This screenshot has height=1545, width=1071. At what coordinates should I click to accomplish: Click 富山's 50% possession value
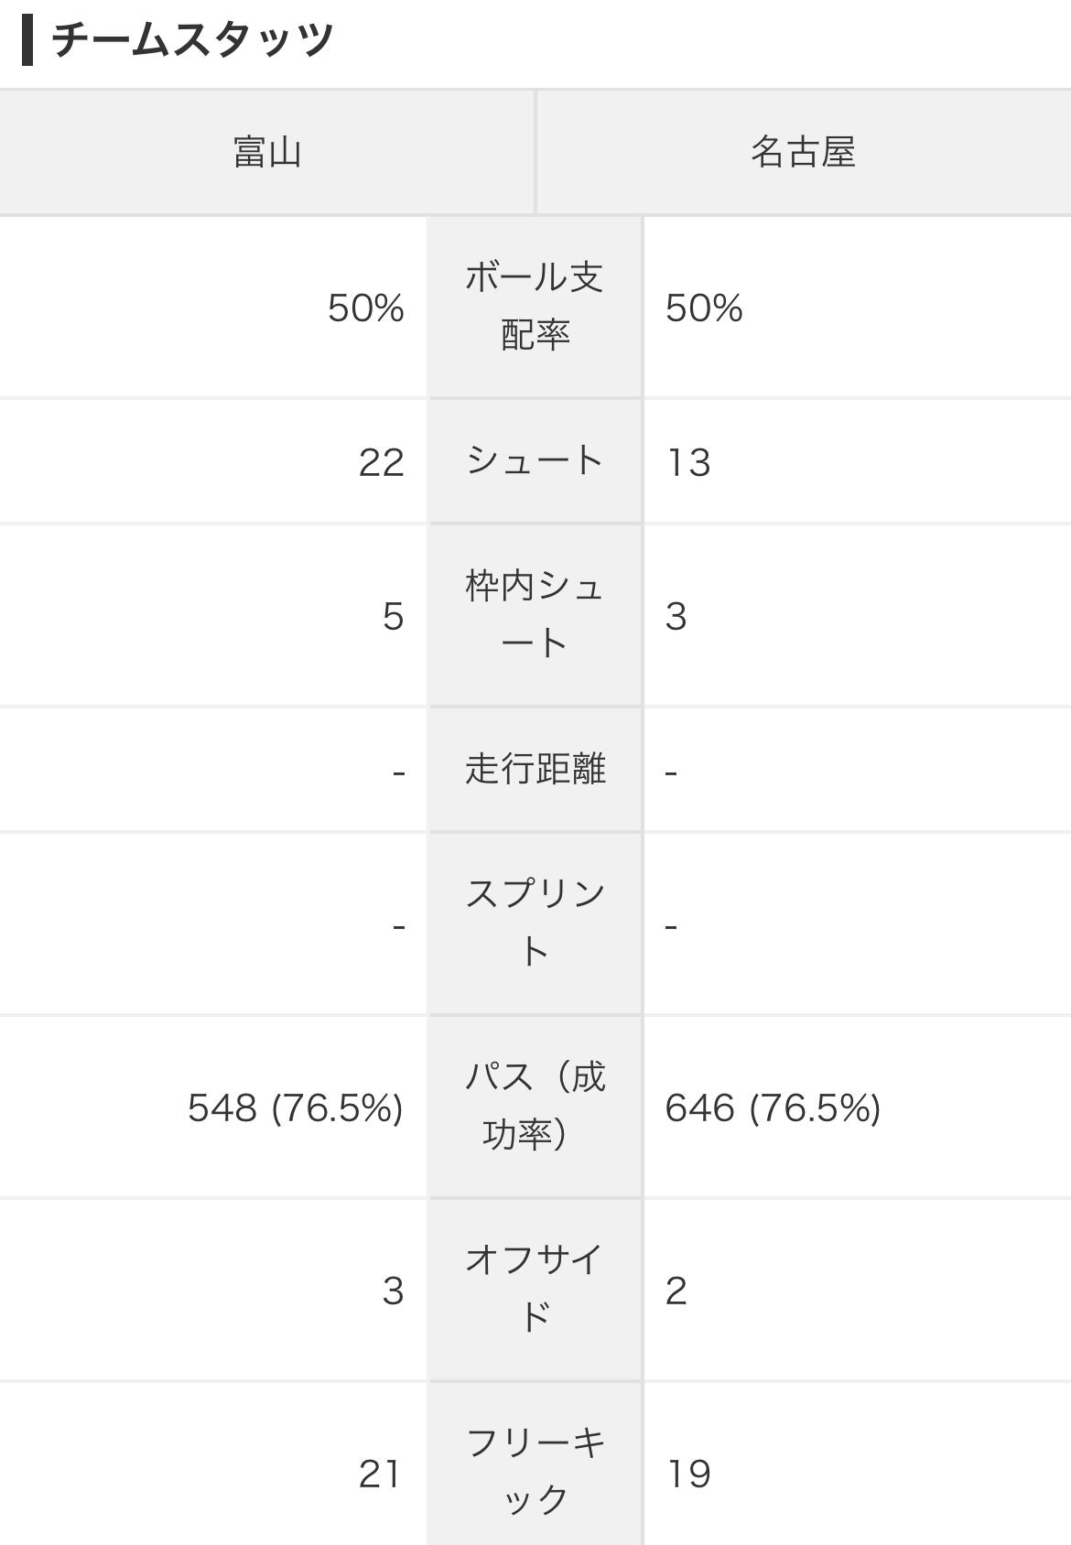[x=366, y=308]
